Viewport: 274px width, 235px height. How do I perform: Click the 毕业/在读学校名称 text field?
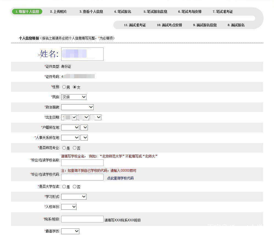(82, 163)
